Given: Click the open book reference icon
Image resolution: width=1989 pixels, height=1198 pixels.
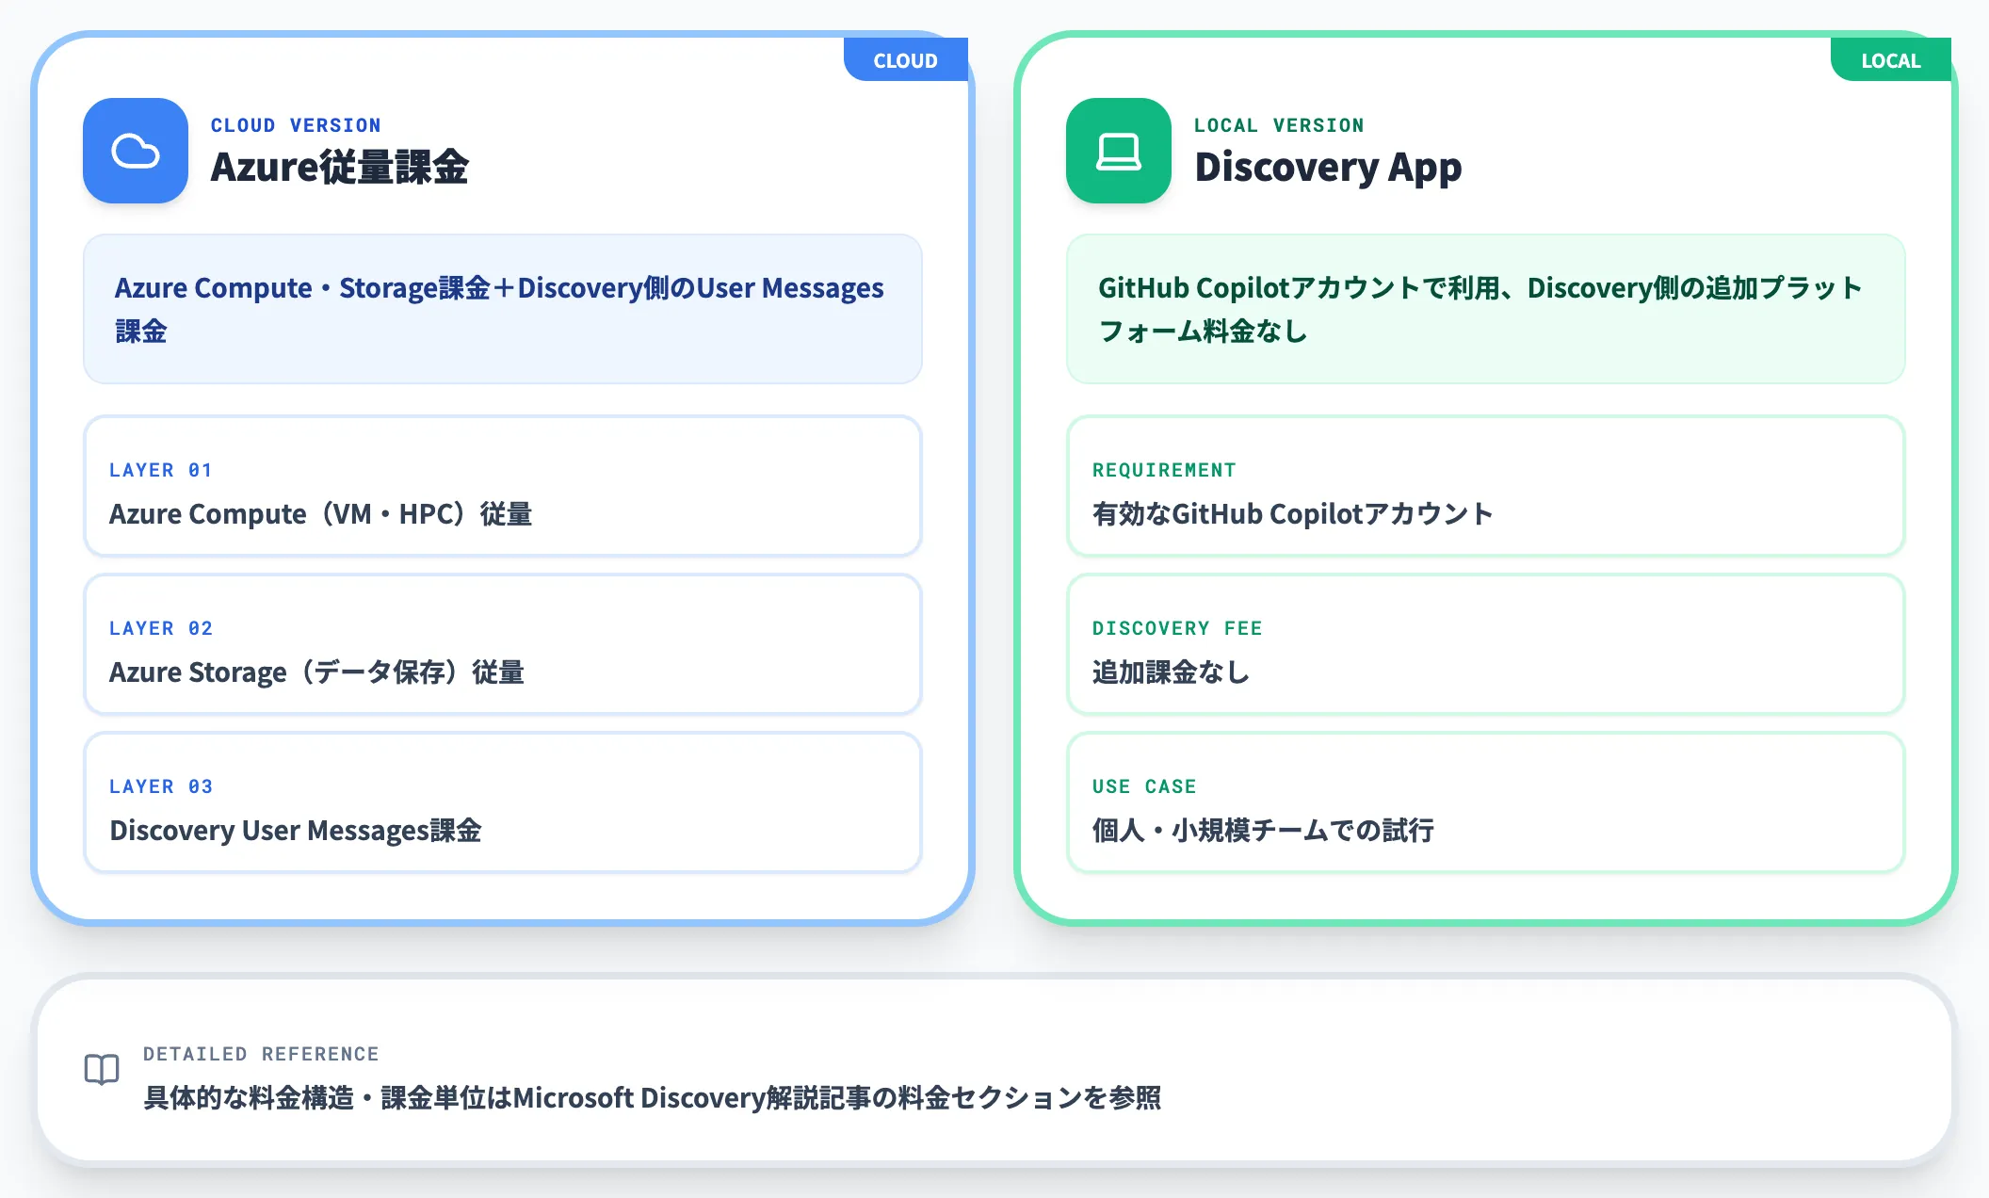Looking at the screenshot, I should 102,1070.
